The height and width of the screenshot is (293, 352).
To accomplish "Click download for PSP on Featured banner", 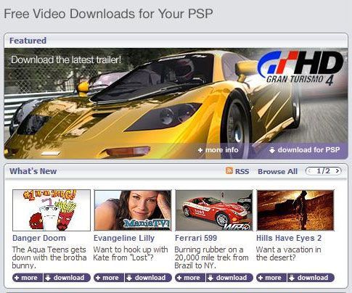I will pos(305,150).
